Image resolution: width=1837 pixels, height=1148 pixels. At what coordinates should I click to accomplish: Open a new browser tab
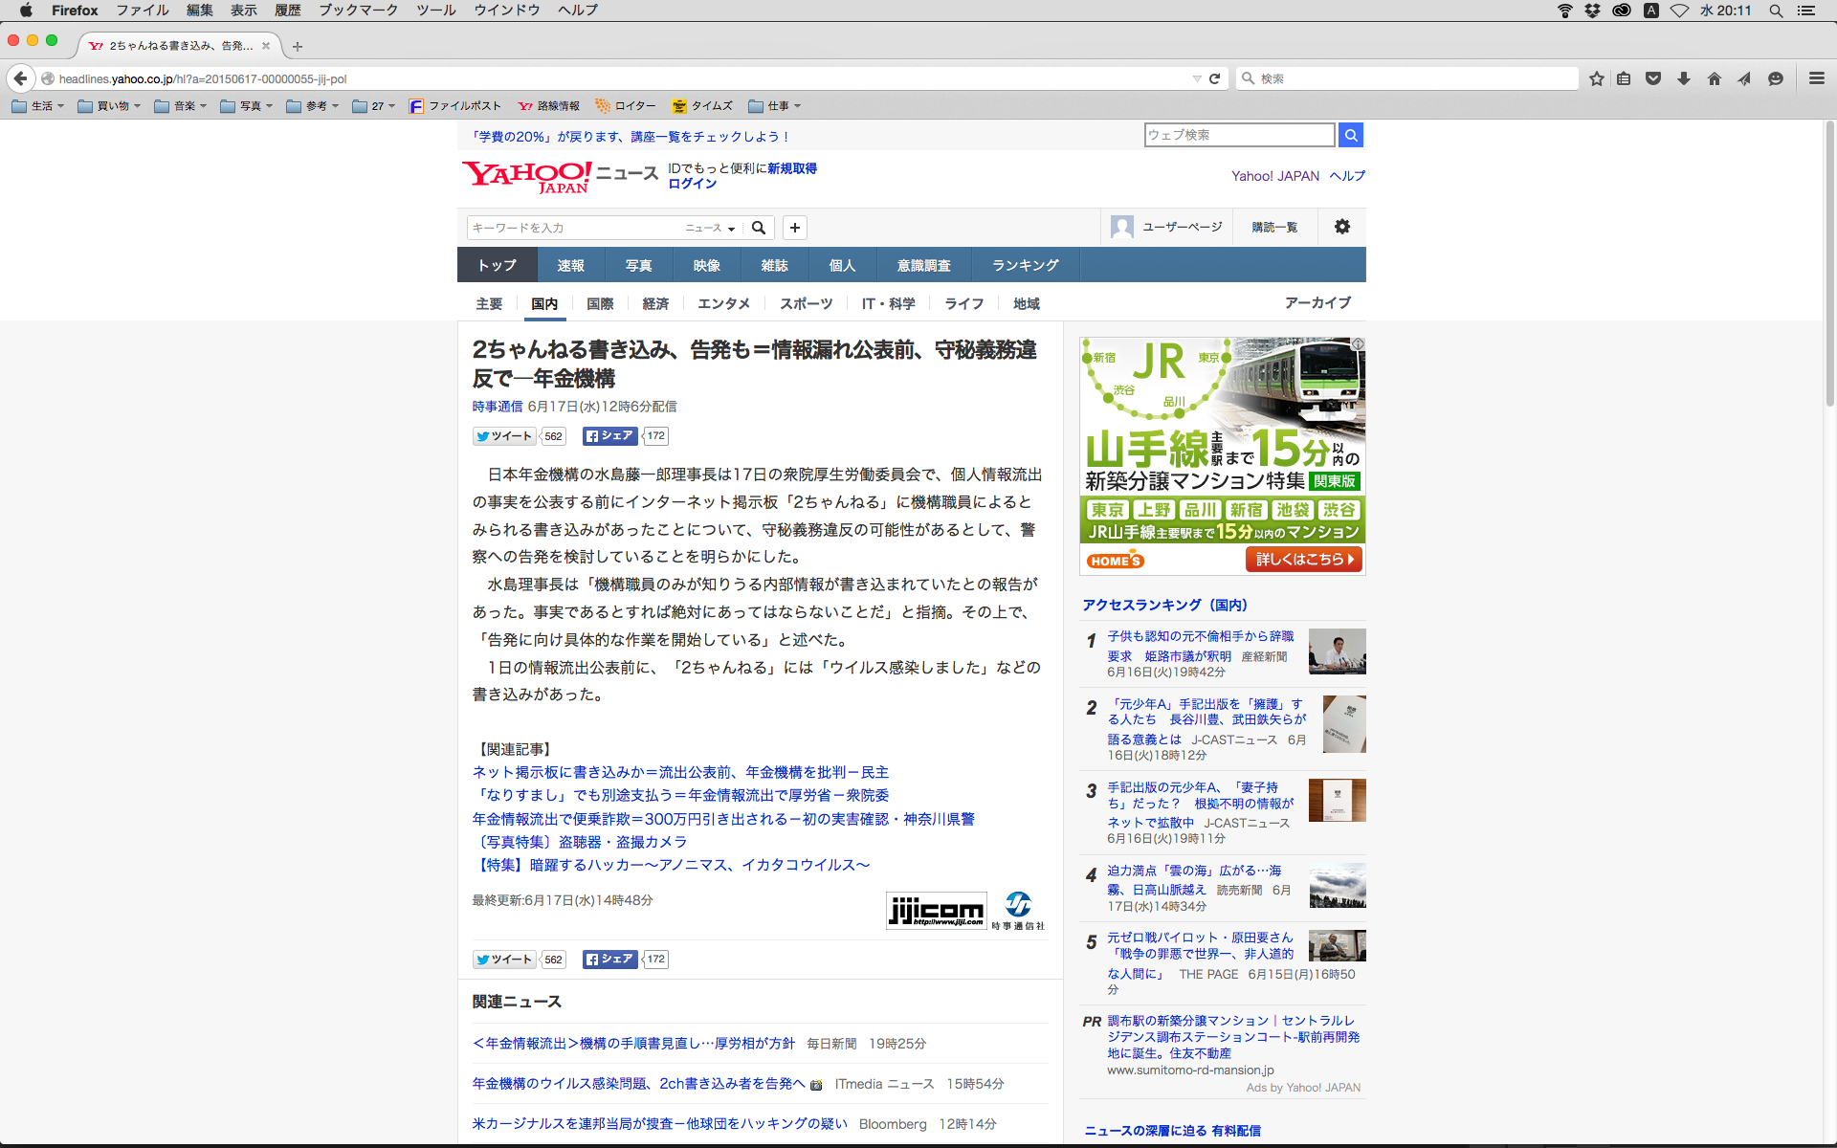[x=298, y=46]
